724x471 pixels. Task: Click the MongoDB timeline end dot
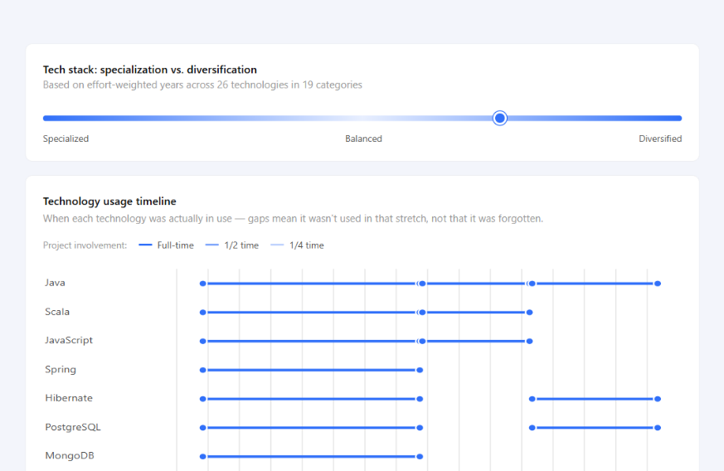click(420, 457)
